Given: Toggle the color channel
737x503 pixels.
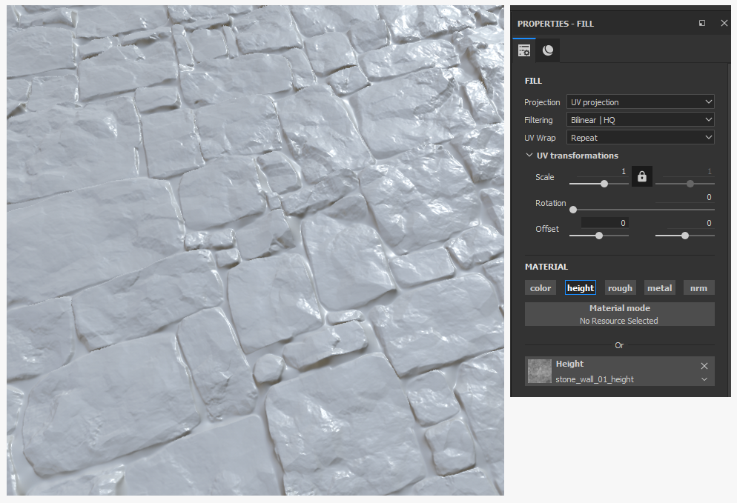Looking at the screenshot, I should coord(541,288).
